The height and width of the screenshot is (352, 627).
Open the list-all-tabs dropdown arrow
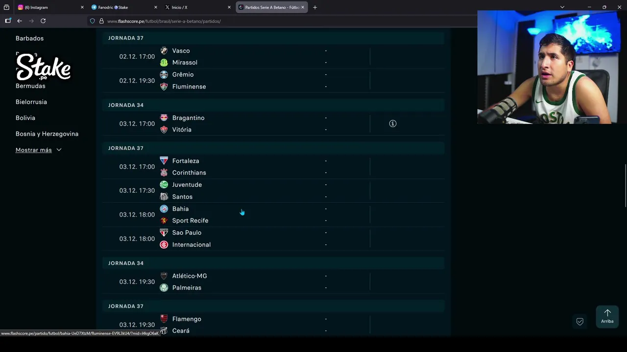pyautogui.click(x=562, y=7)
